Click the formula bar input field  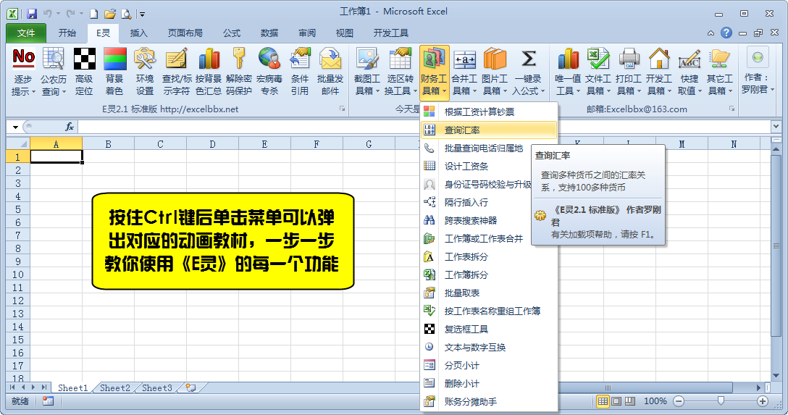point(424,127)
